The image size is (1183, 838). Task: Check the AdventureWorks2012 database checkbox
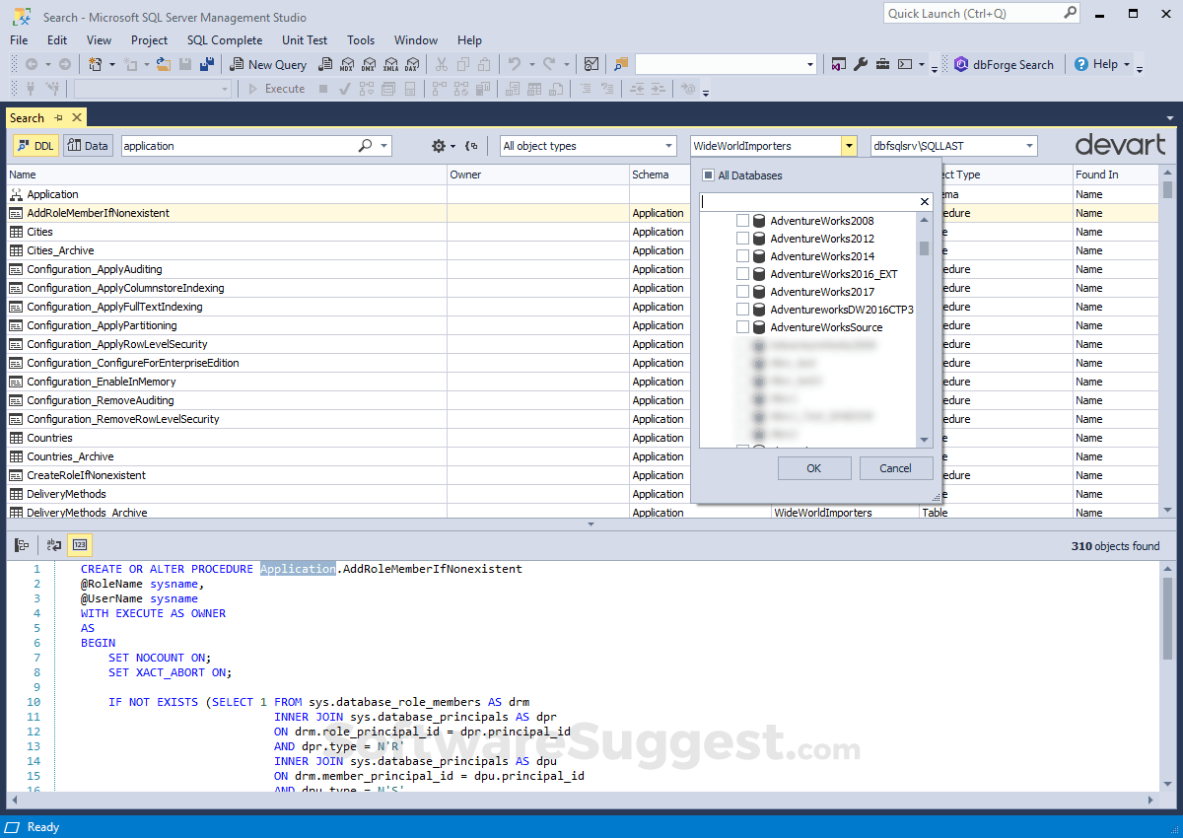[743, 239]
